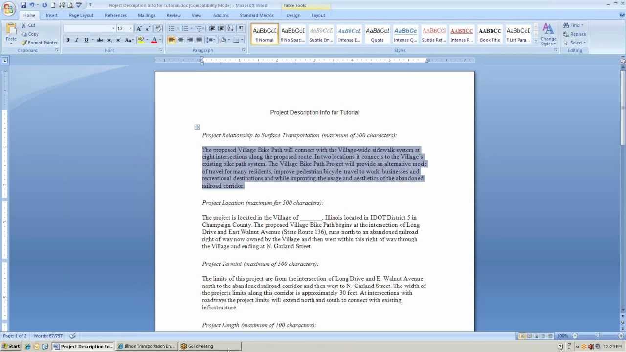
Task: Open the Review tab
Action: [x=174, y=15]
